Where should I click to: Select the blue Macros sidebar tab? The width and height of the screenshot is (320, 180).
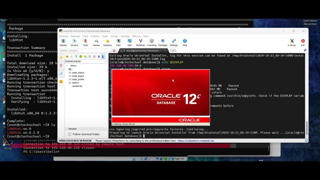coord(61,73)
